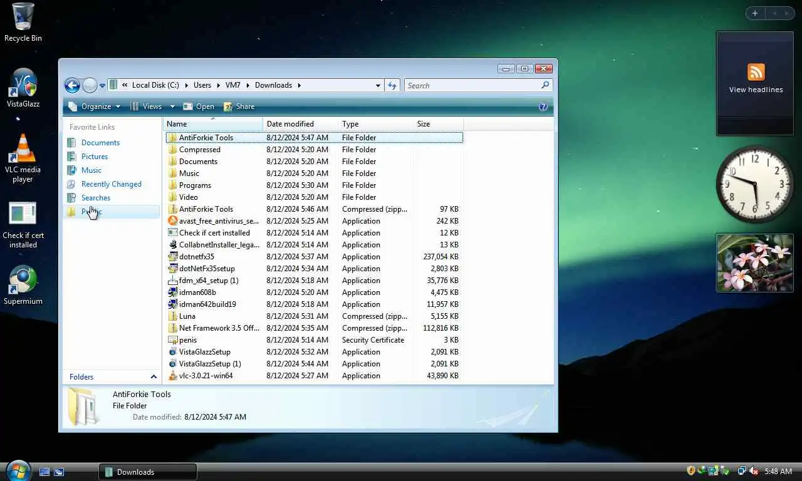802x481 pixels.
Task: Open the Recently Changed favorite link
Action: click(x=112, y=184)
